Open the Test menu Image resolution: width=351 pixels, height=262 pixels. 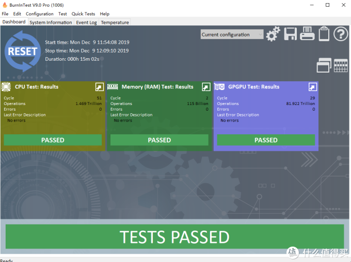(x=62, y=14)
